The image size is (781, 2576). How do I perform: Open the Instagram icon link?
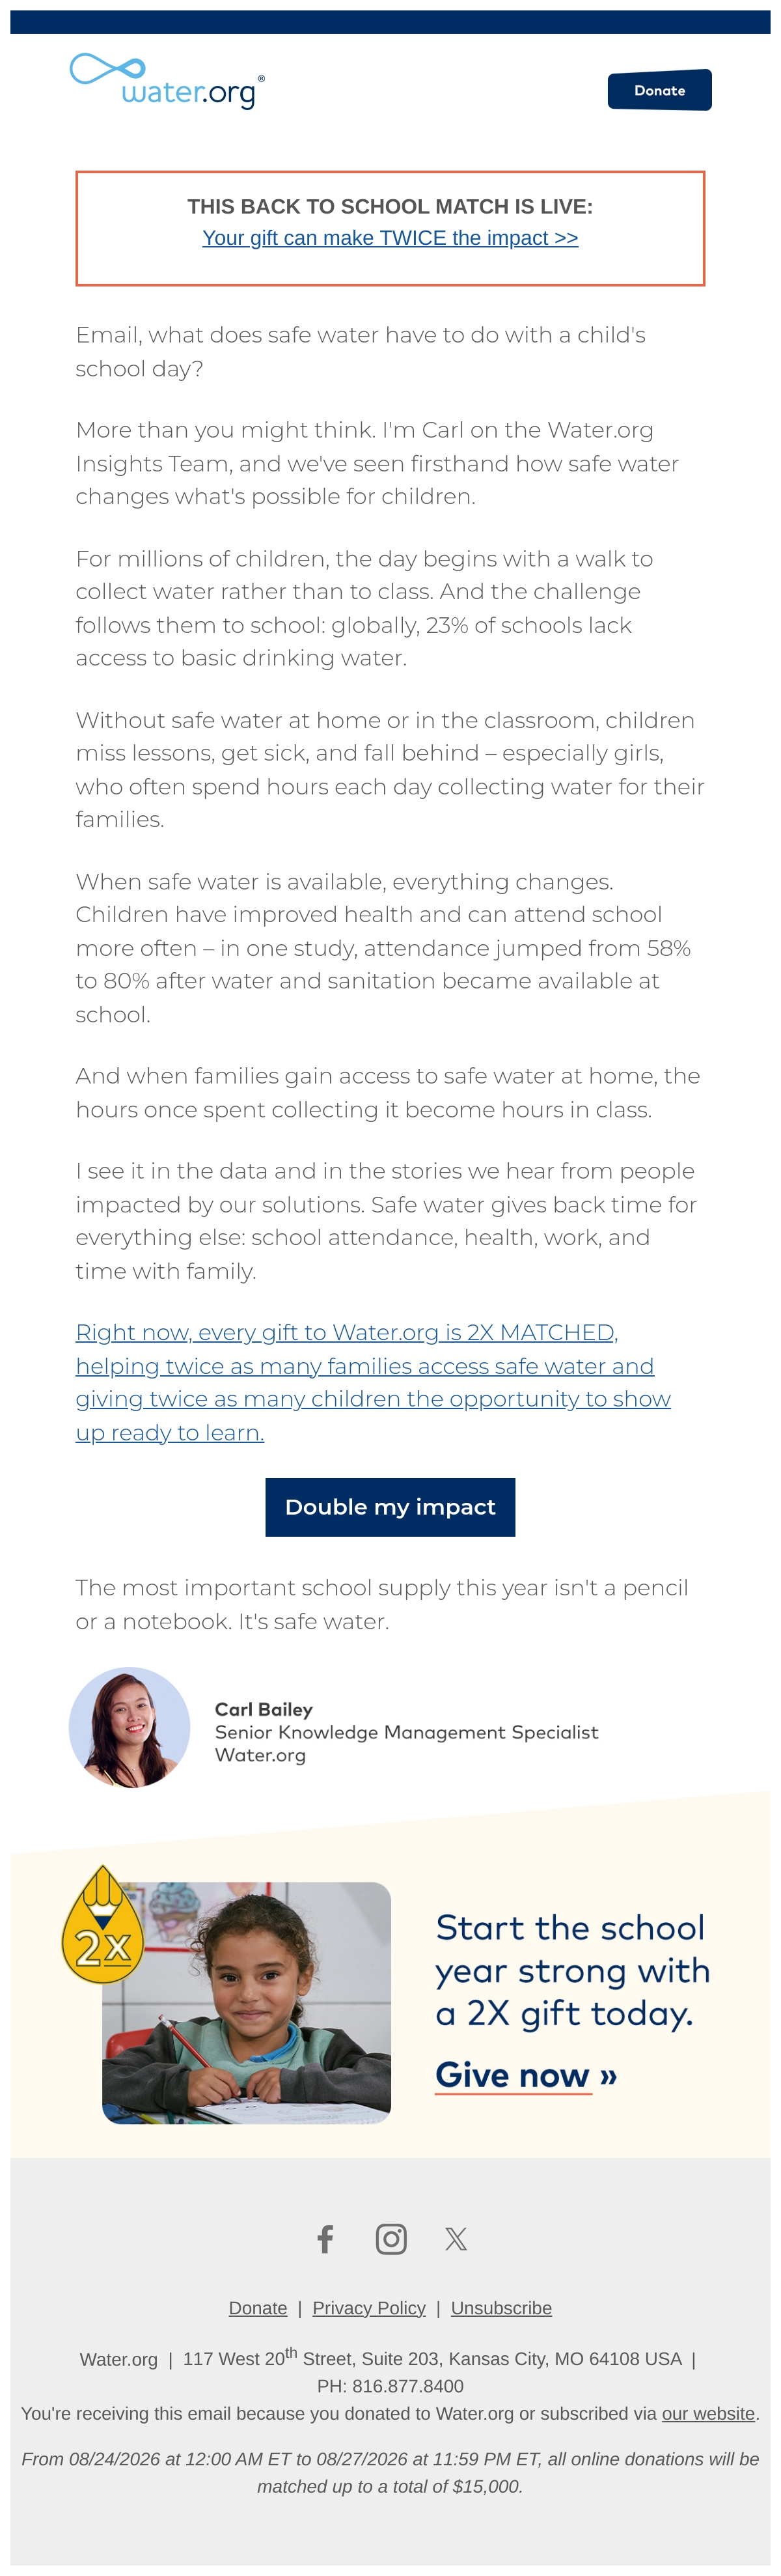pos(391,2238)
